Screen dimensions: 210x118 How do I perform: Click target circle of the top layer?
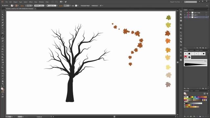206,12
